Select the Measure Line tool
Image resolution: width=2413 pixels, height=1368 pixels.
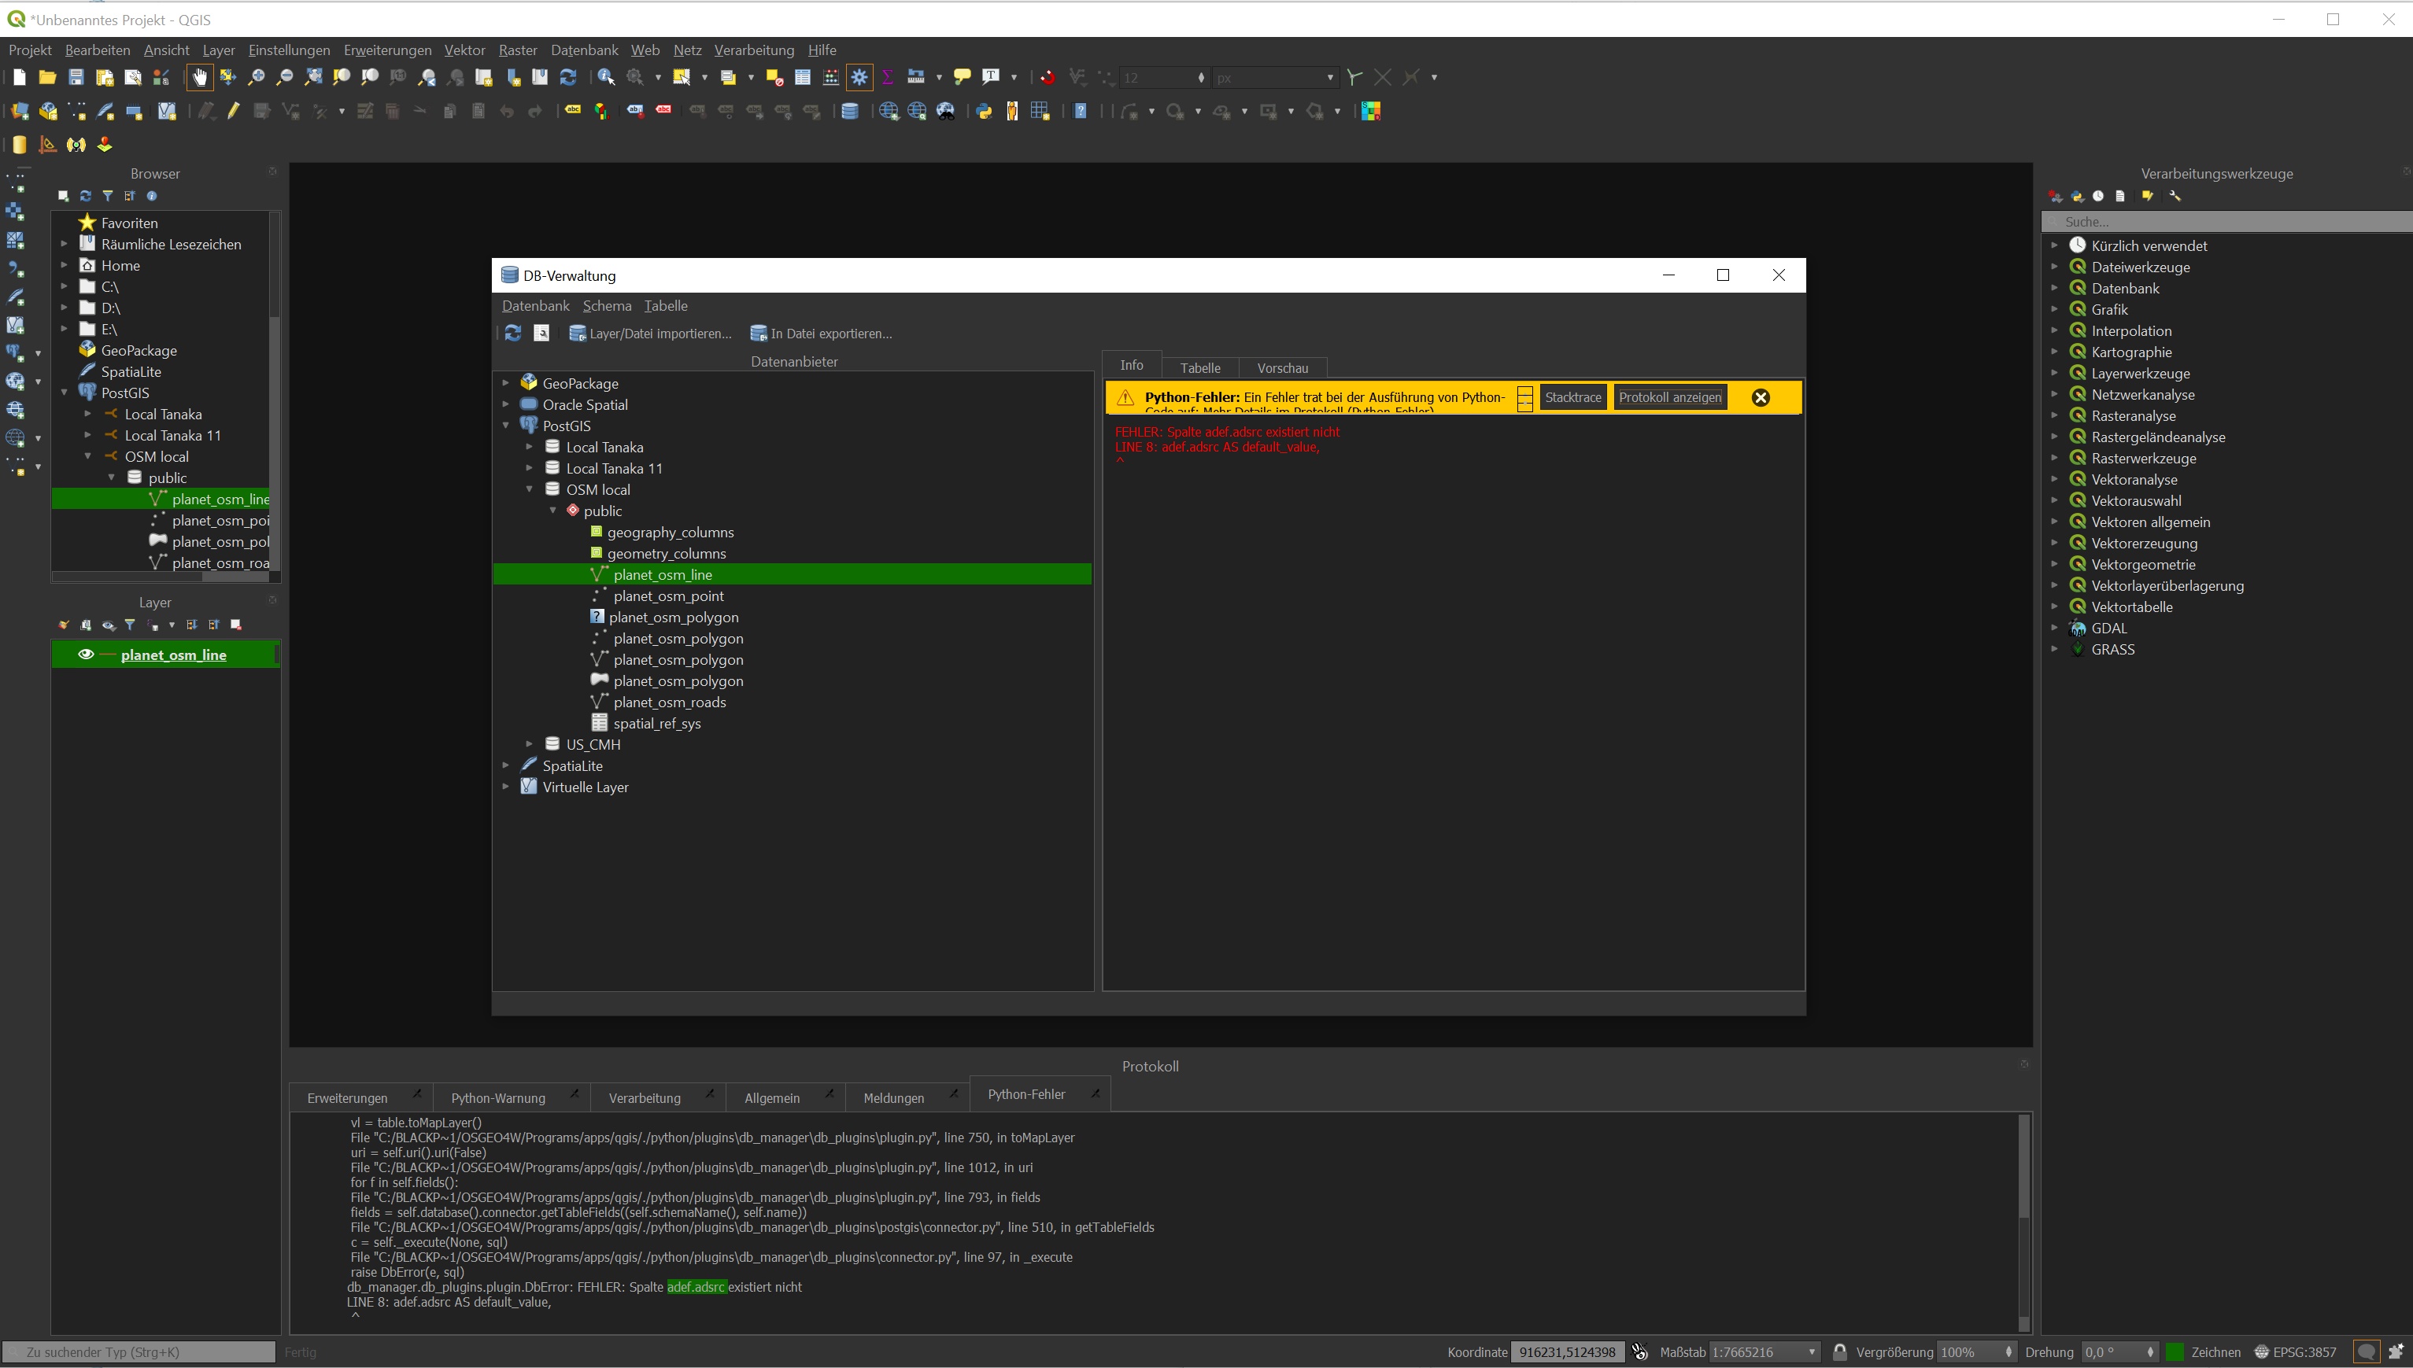(917, 77)
